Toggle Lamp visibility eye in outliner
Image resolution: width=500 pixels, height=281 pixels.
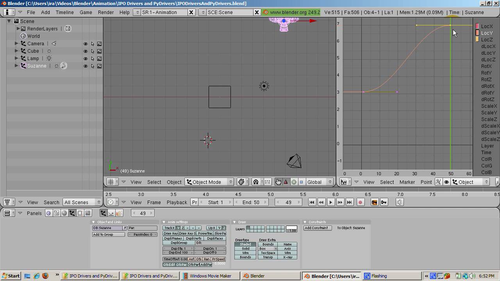(x=86, y=59)
